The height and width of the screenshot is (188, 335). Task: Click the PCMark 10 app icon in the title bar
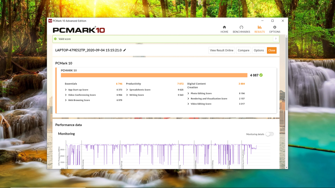tap(50, 21)
